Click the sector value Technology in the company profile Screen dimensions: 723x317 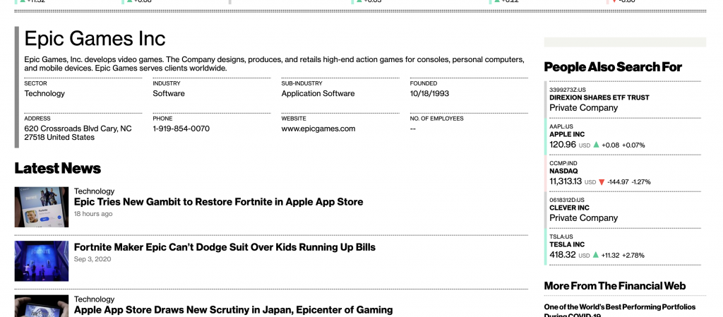point(44,93)
